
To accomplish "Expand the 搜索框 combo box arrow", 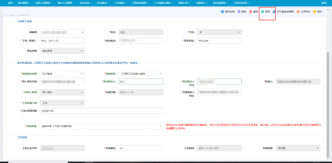I will click(82, 32).
